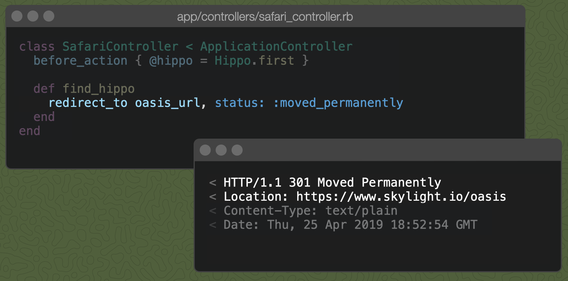
Task: Select the redirect_to keyword in the code
Action: click(87, 102)
